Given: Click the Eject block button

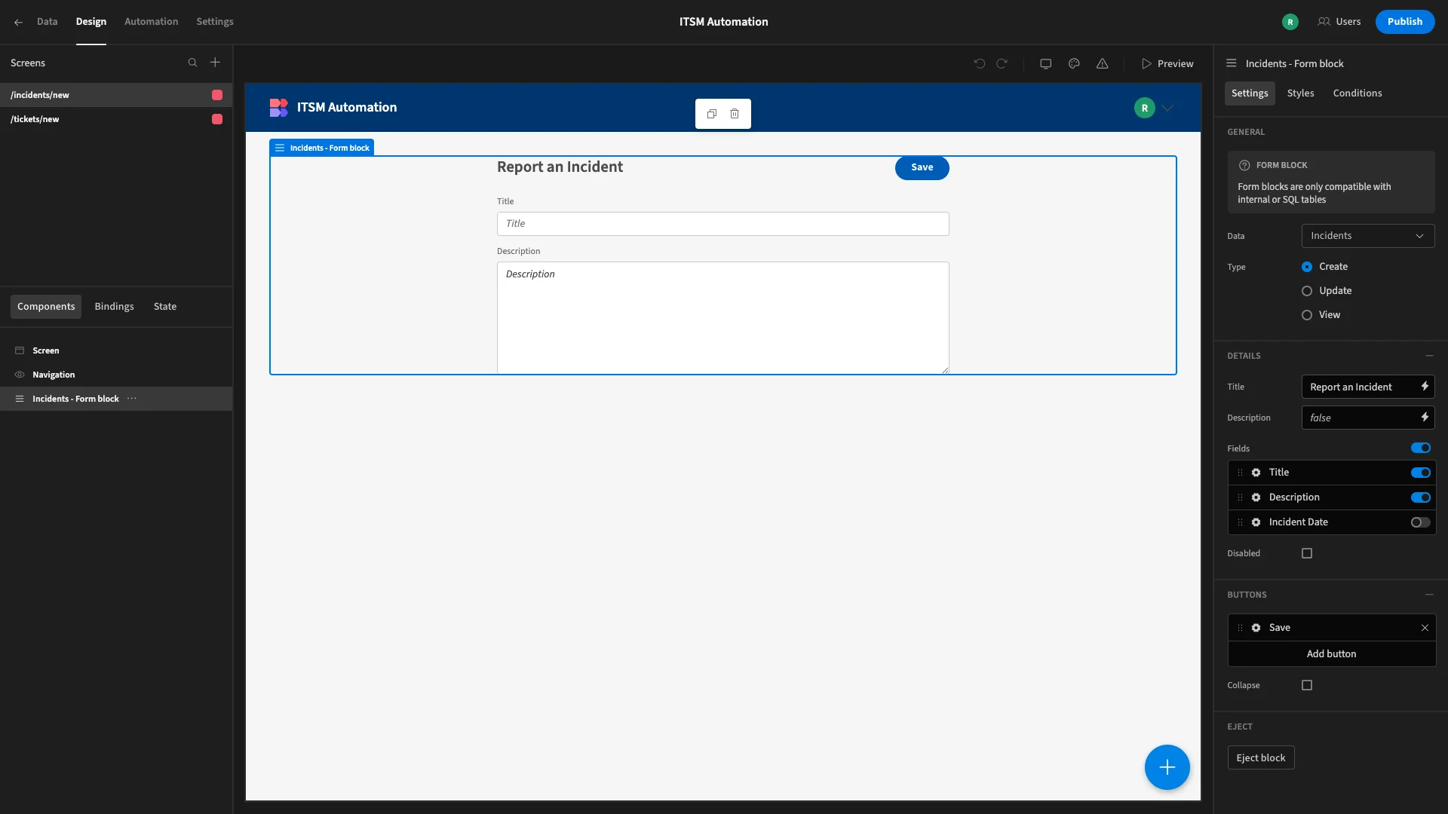Looking at the screenshot, I should [1260, 757].
